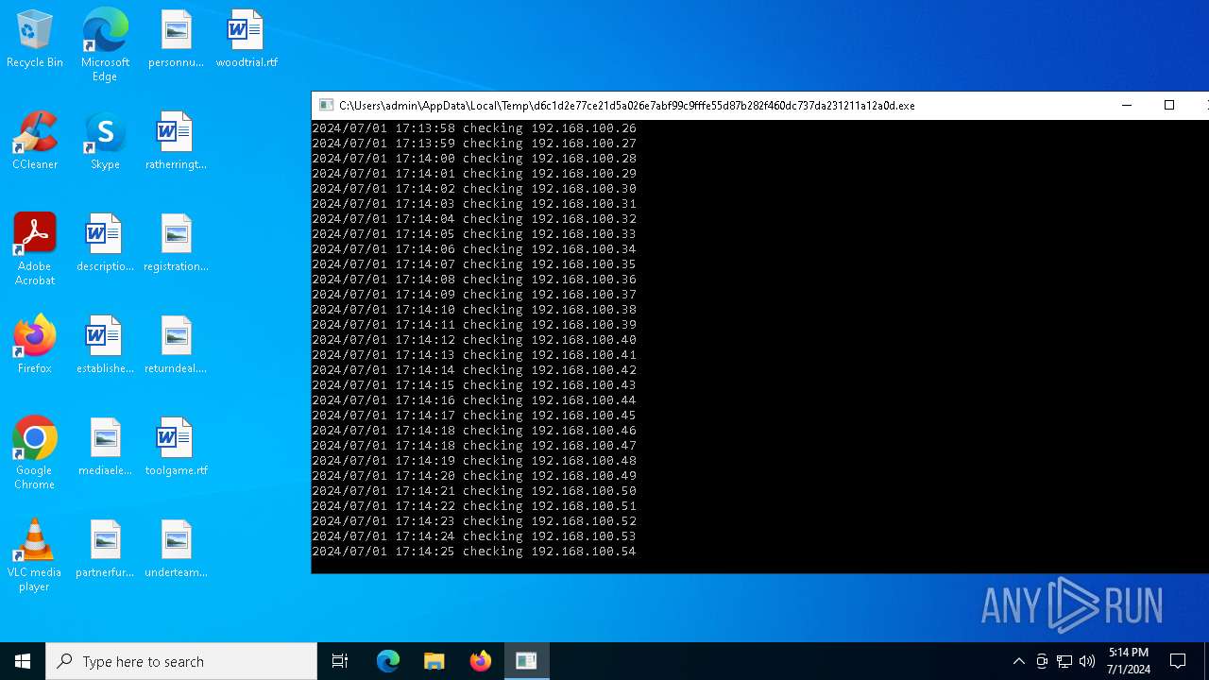The image size is (1209, 680).
Task: Open the Windows Start menu
Action: click(x=23, y=661)
